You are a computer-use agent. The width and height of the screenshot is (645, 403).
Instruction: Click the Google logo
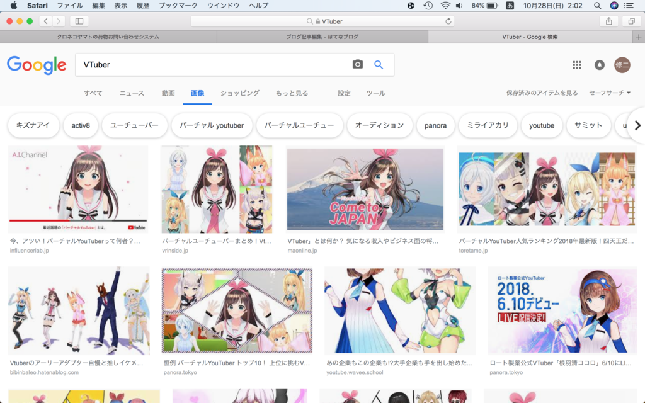(37, 65)
